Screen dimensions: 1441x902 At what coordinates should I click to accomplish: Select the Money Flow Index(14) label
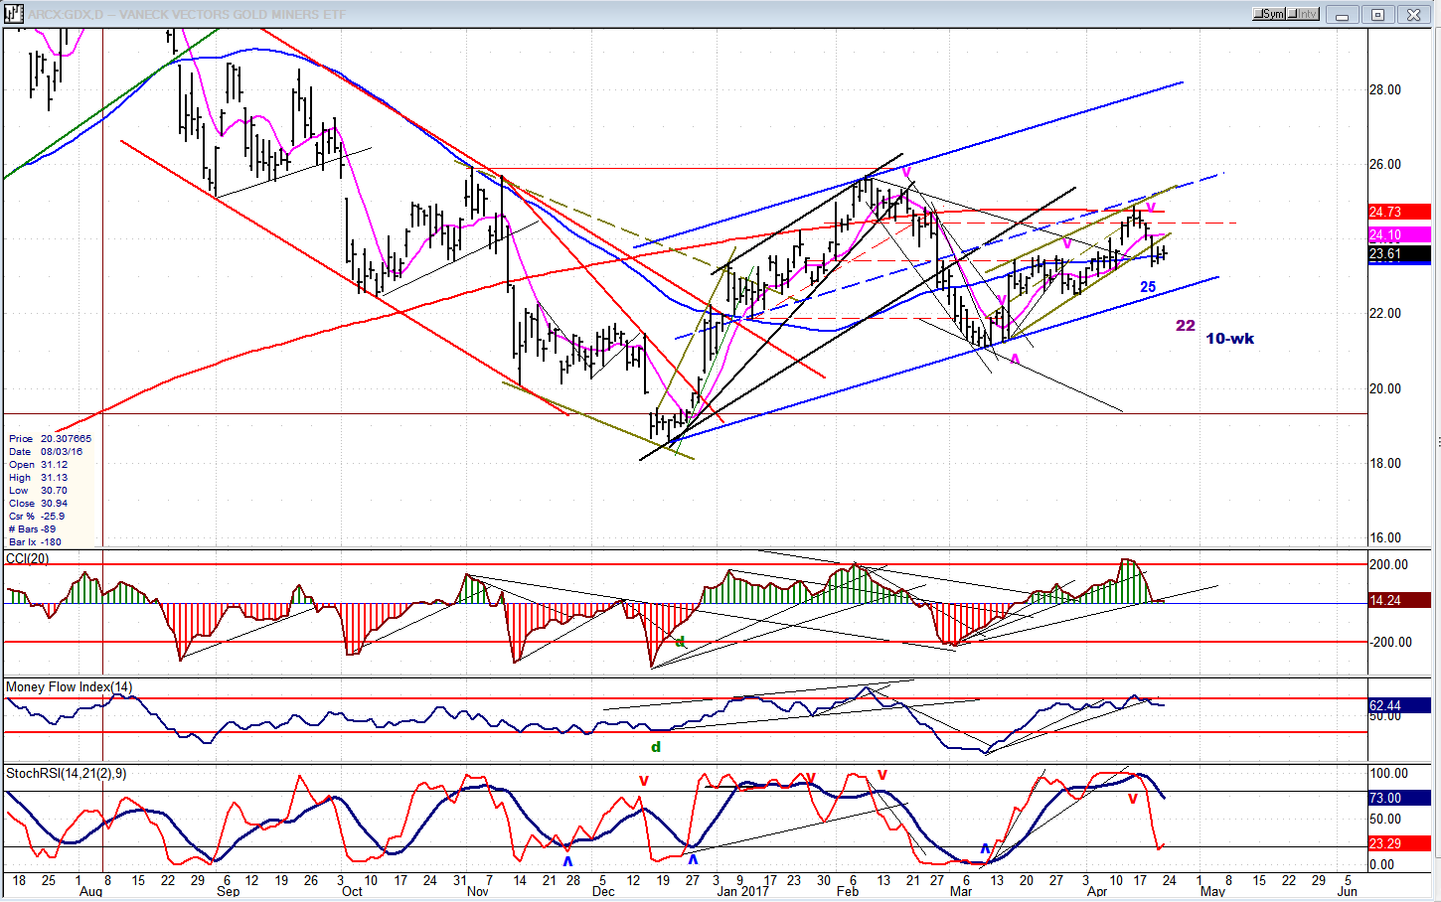69,687
